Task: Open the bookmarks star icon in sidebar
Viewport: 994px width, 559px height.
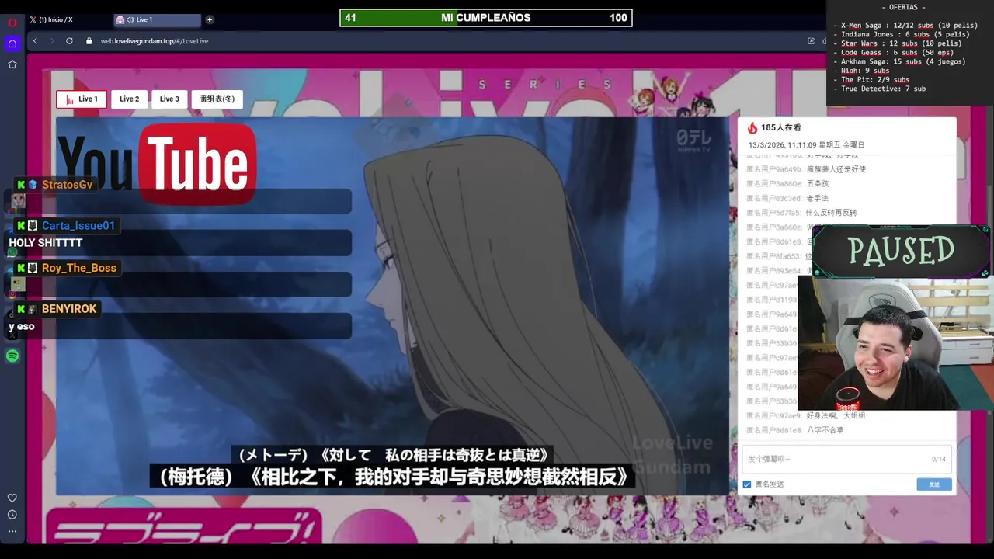Action: click(x=12, y=64)
